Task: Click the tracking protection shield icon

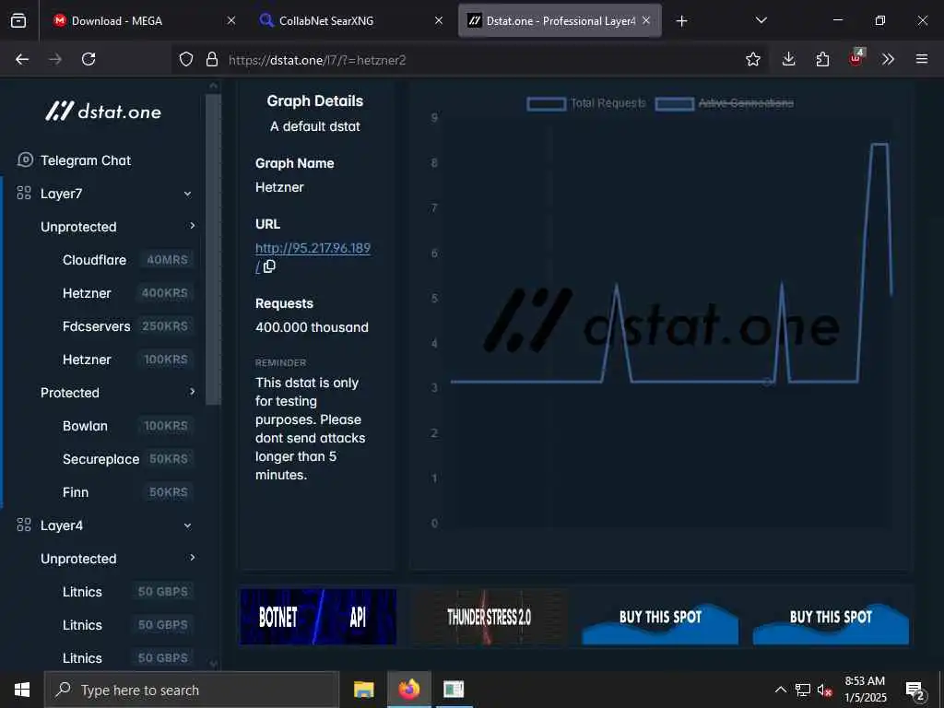Action: (x=186, y=59)
